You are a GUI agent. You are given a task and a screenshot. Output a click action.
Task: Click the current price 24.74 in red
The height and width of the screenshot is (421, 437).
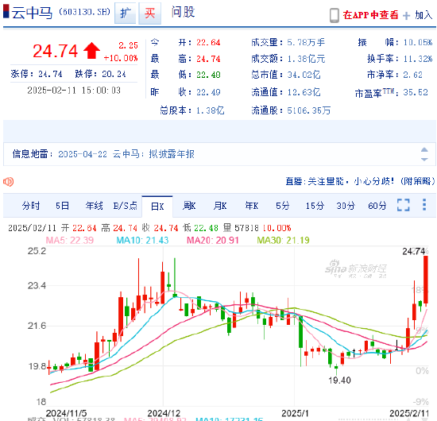(x=55, y=52)
